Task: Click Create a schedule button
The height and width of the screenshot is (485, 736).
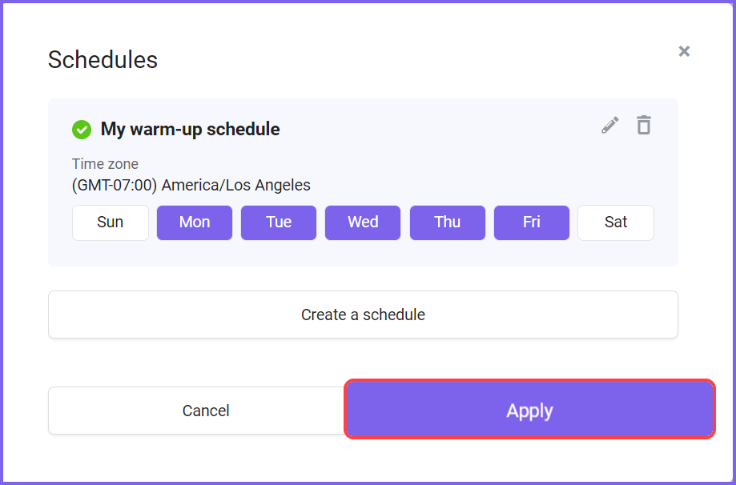Action: (363, 315)
